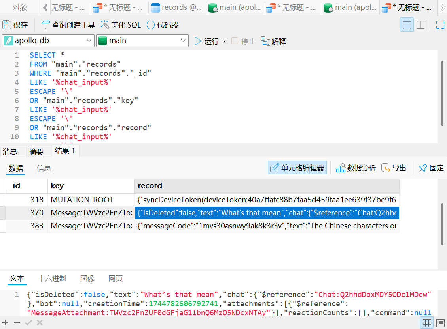Apply changes with the checkmark icon

pos(28,323)
